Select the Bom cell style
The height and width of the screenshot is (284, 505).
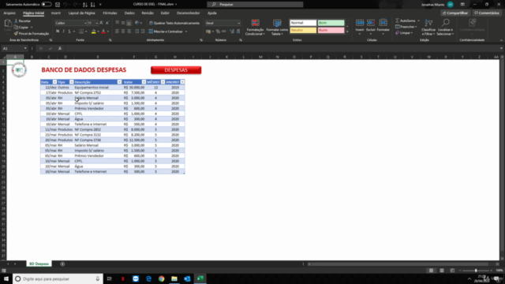click(x=331, y=23)
